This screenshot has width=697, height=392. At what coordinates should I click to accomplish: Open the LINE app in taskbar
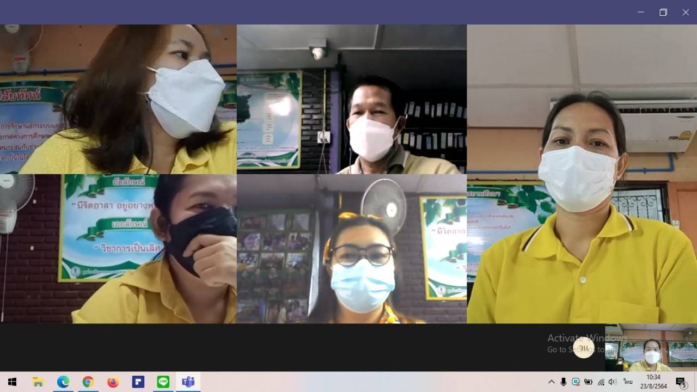[x=163, y=382]
